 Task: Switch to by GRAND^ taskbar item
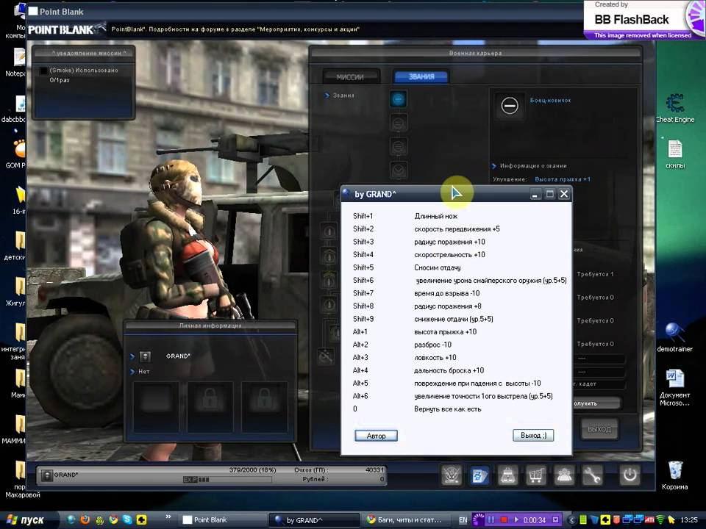point(314,520)
